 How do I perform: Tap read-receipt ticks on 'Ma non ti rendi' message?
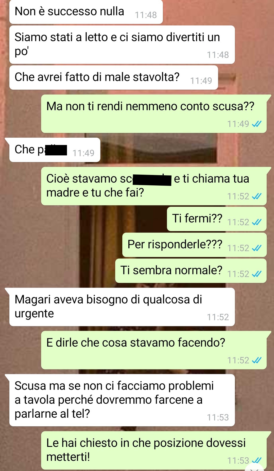pos(256,124)
